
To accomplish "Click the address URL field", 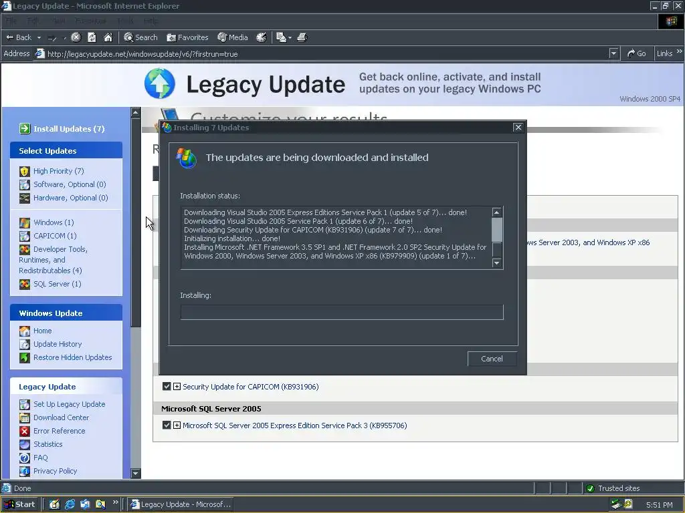I will (326, 53).
